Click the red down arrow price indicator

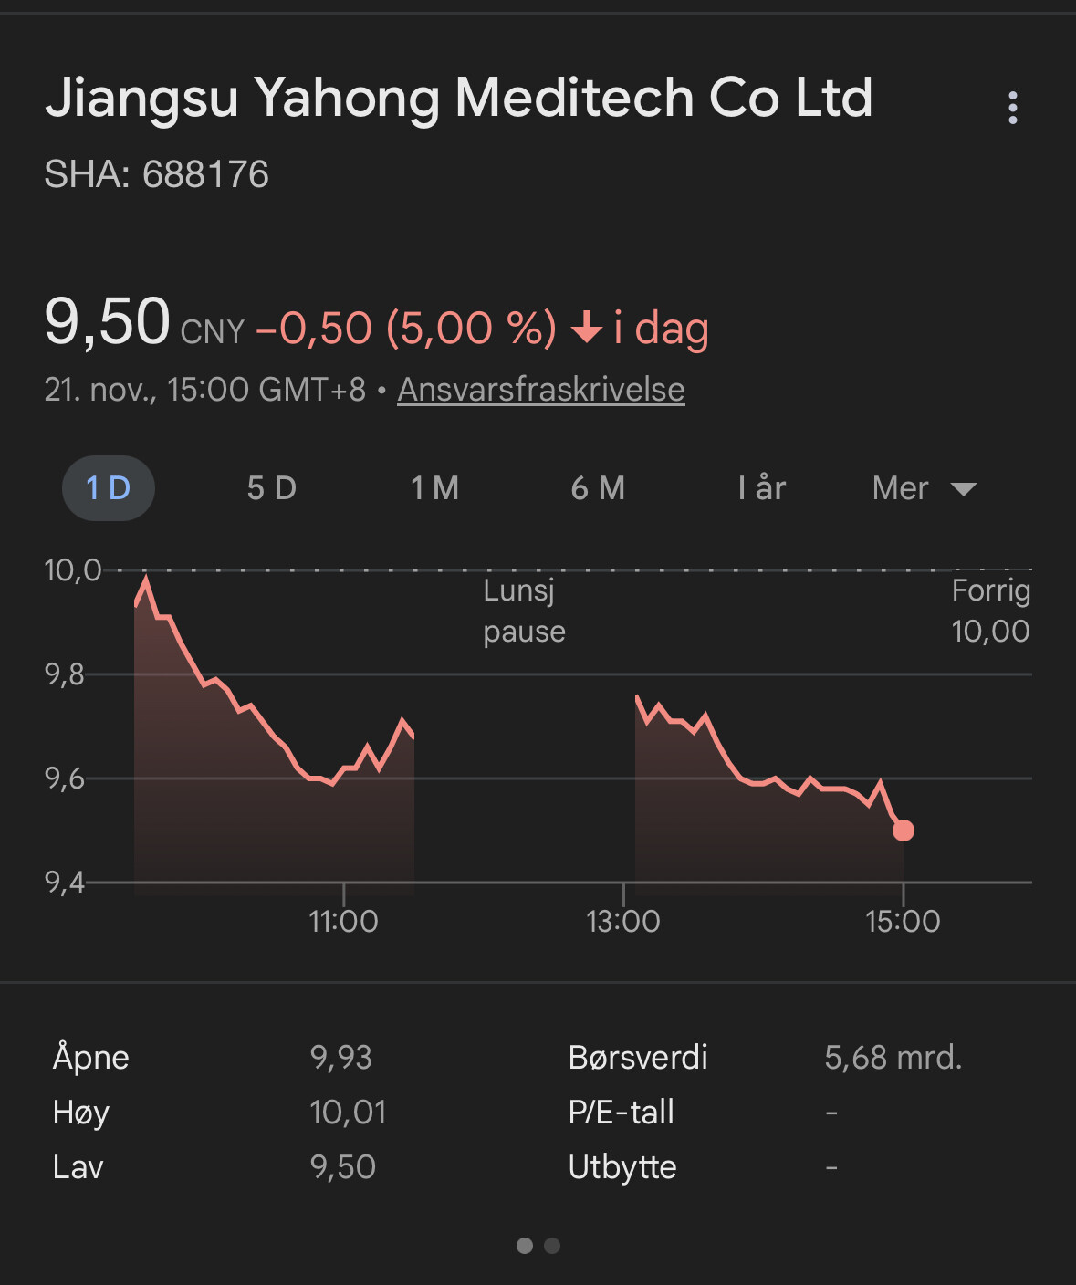point(586,328)
